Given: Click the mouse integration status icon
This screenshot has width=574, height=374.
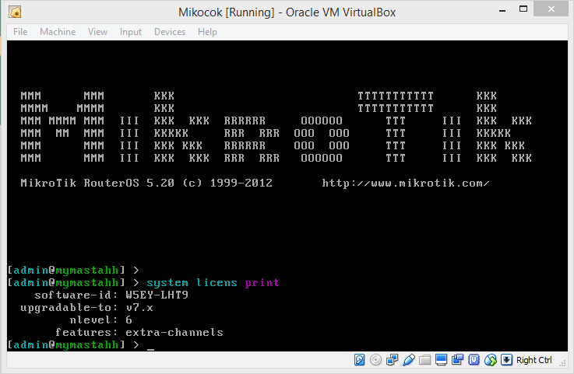Looking at the screenshot, I should [491, 360].
